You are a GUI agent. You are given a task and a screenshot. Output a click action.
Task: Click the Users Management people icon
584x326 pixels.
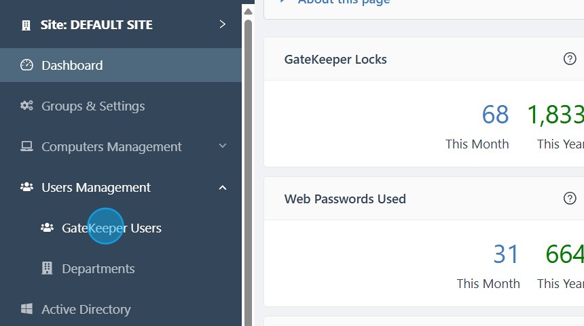(x=26, y=187)
